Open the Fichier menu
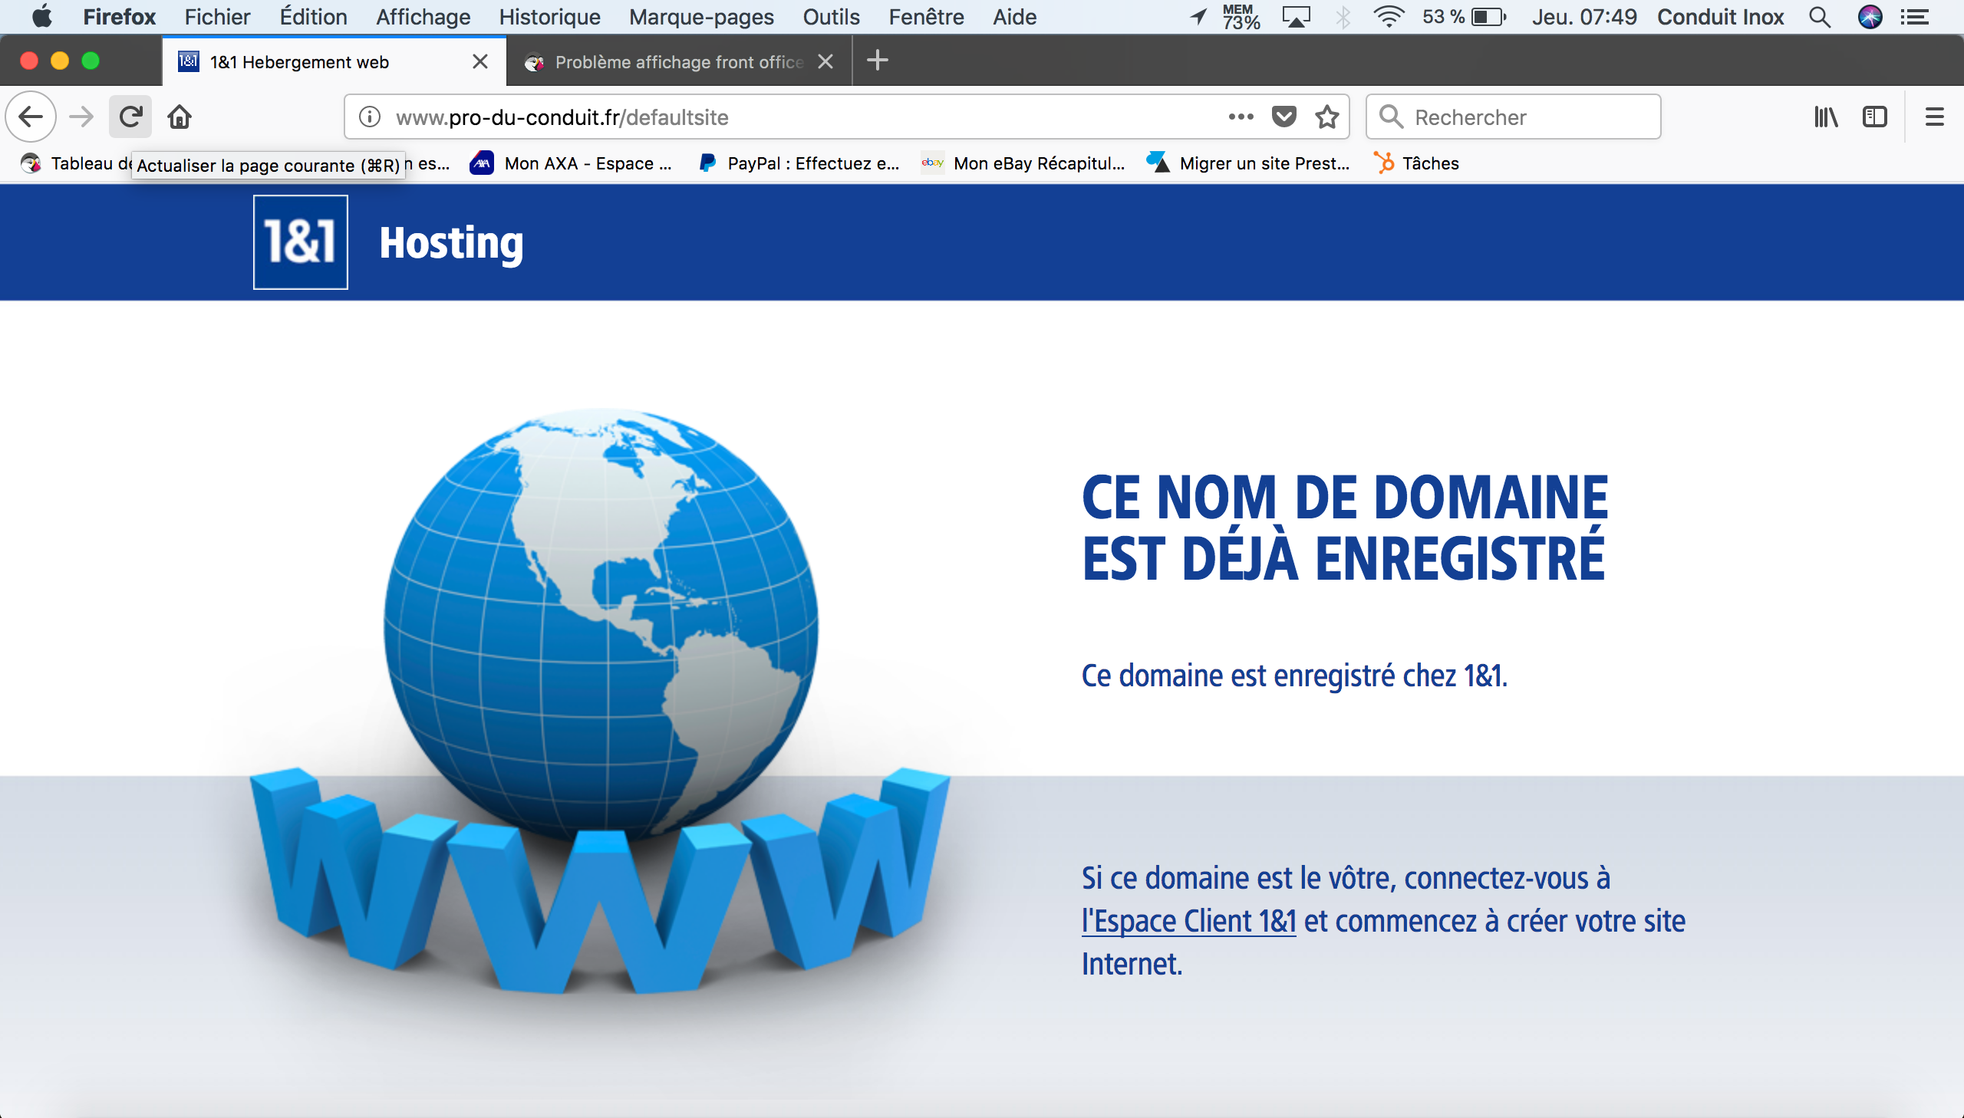Screen dimensions: 1964x1118 (216, 16)
